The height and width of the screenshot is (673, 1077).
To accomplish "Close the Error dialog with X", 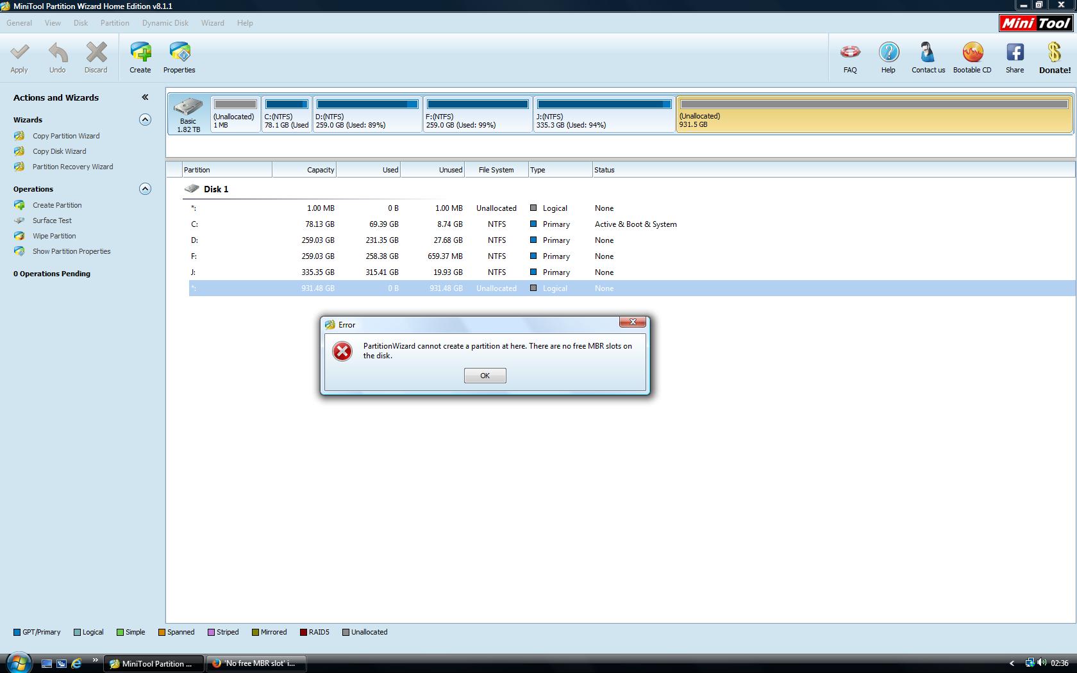I will coord(633,322).
